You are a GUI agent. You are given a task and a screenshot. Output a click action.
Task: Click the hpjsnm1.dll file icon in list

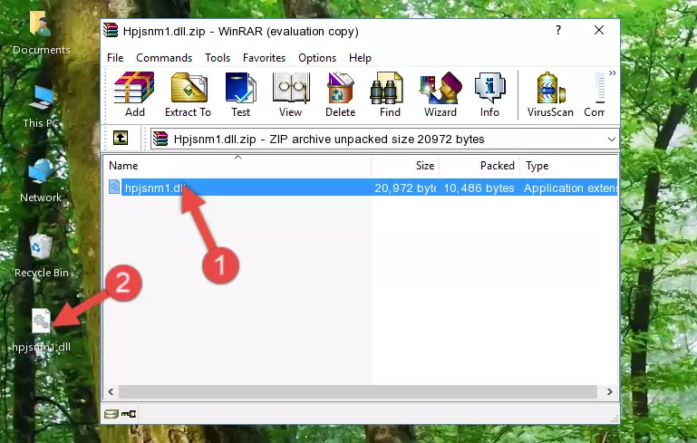(114, 188)
